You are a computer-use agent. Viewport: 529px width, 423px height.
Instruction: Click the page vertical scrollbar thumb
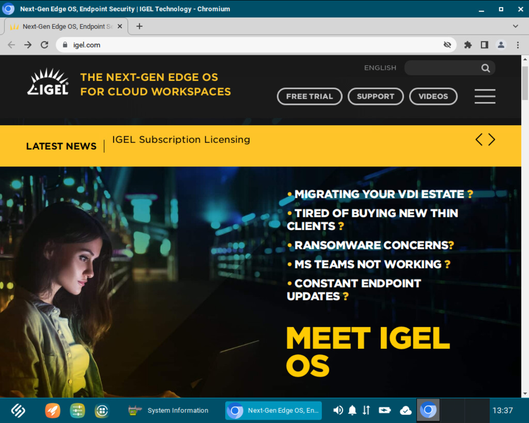pos(525,83)
